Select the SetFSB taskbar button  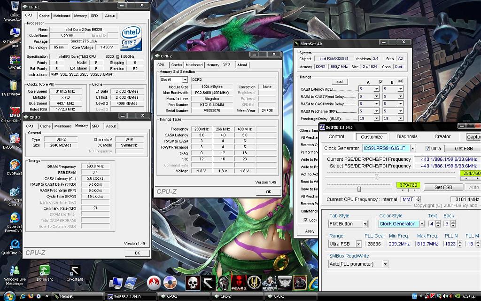(x=131, y=296)
